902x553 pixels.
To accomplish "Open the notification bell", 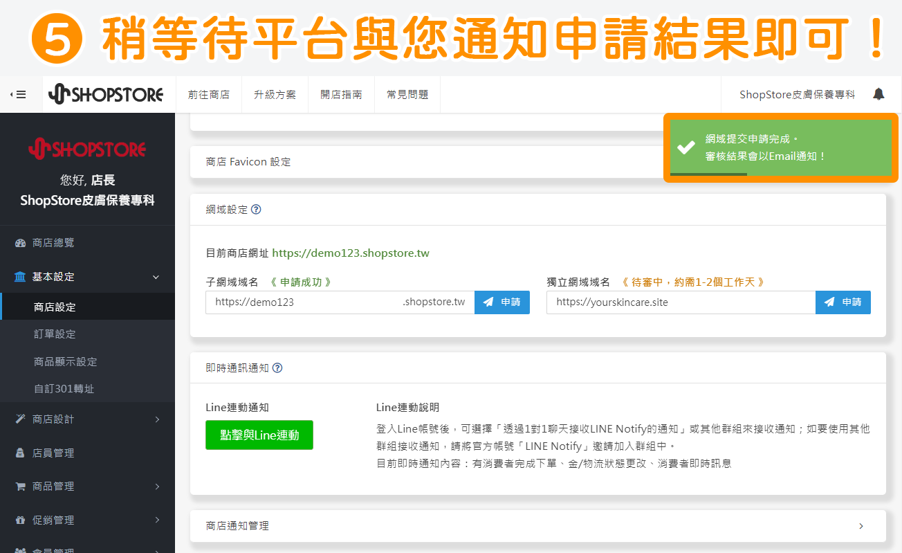I will click(x=878, y=94).
